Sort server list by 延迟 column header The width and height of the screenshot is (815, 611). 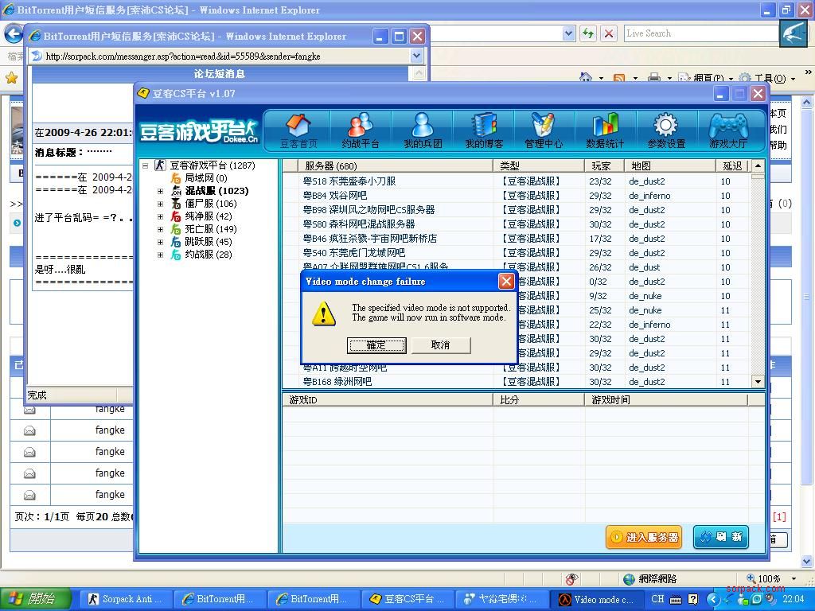pos(732,165)
